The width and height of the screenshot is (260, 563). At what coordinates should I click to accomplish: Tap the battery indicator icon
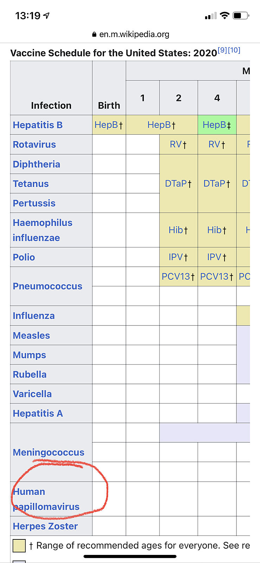click(x=241, y=15)
